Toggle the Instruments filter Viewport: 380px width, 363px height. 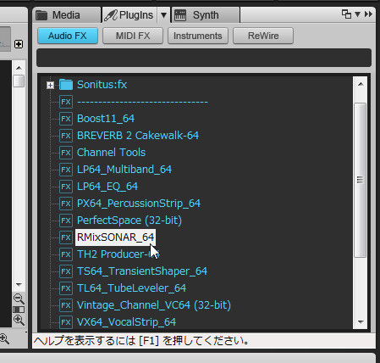pyautogui.click(x=198, y=36)
